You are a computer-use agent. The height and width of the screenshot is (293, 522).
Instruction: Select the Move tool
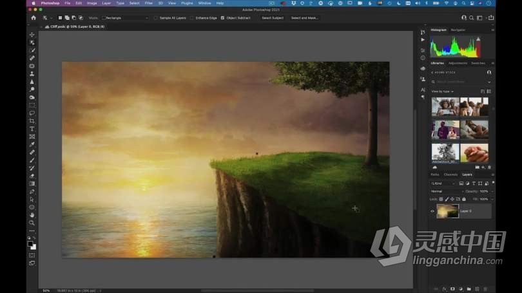click(32, 35)
